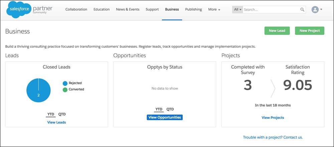Click the Opportunities section heading

tap(130, 55)
